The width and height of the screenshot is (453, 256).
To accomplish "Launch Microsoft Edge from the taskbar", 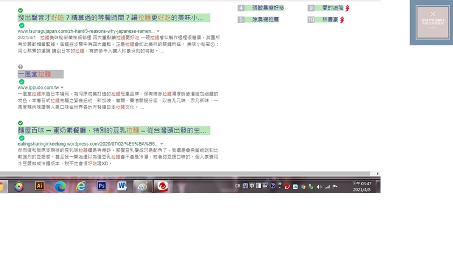I will 60,186.
